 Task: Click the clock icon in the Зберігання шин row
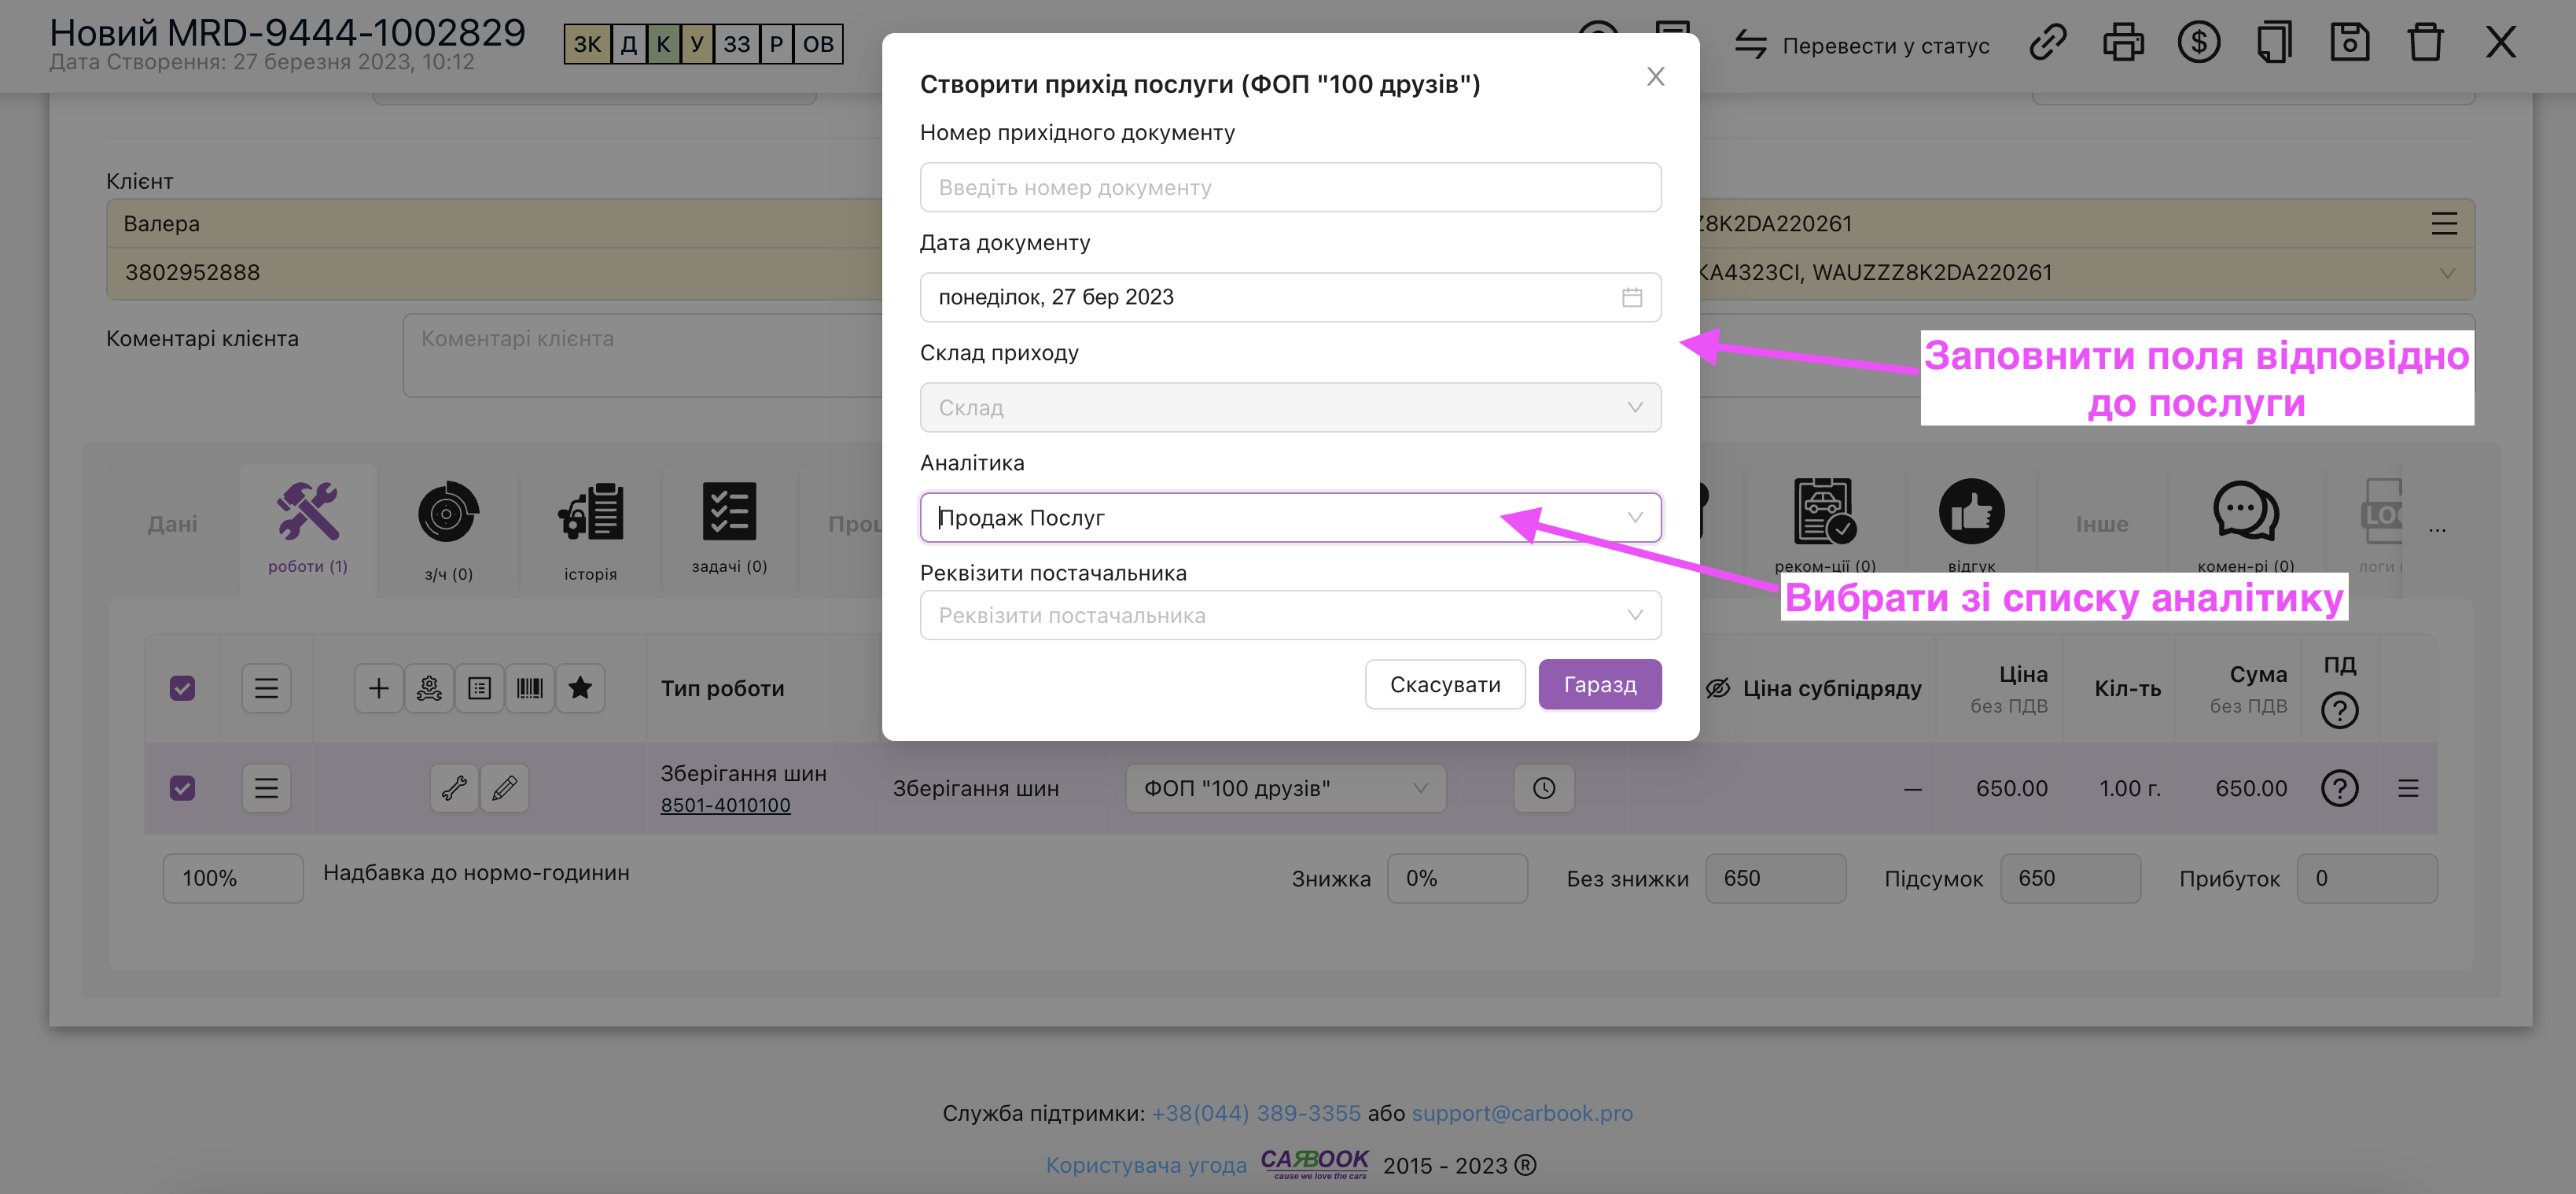pos(1544,788)
